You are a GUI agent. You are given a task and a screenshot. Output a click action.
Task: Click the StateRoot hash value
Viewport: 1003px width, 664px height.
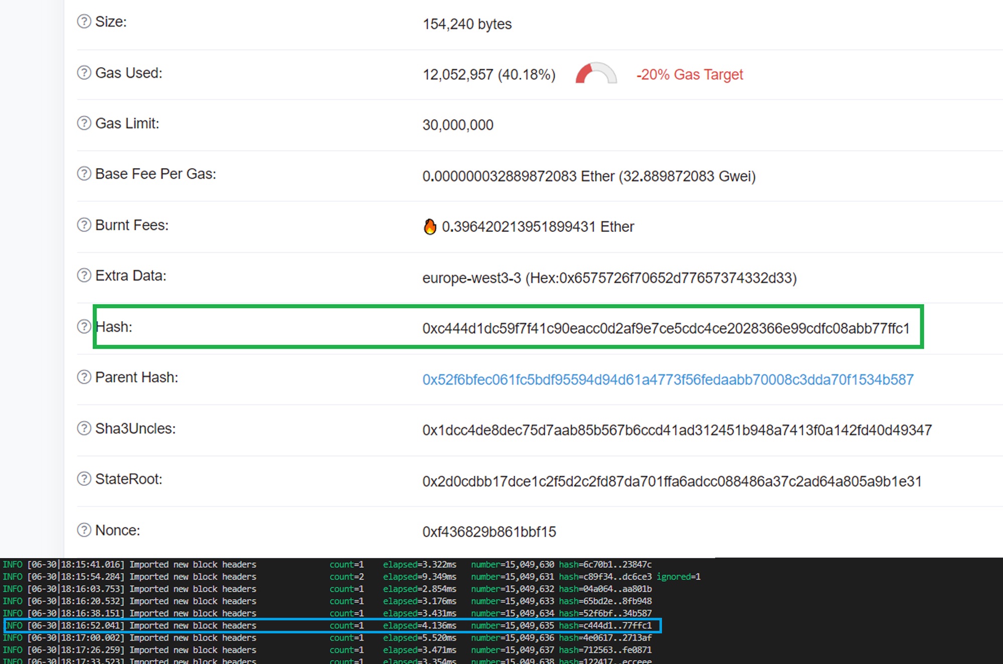[672, 482]
